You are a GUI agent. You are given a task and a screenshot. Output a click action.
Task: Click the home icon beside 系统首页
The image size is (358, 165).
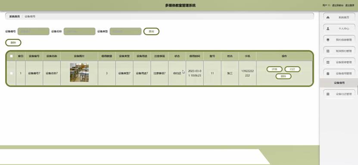point(328,18)
